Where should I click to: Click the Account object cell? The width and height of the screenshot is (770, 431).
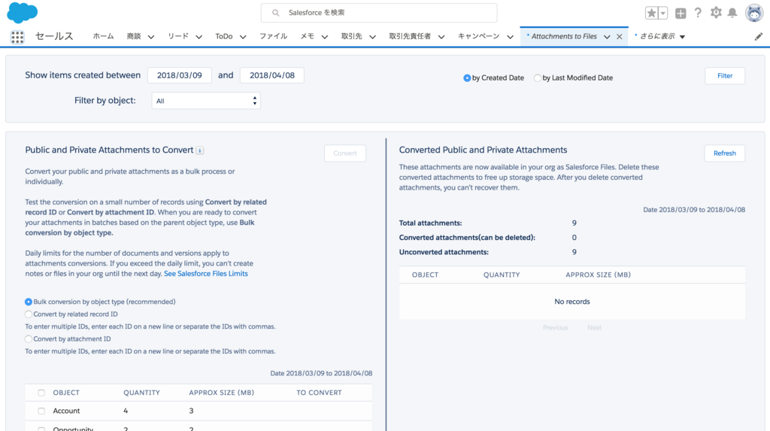66,411
